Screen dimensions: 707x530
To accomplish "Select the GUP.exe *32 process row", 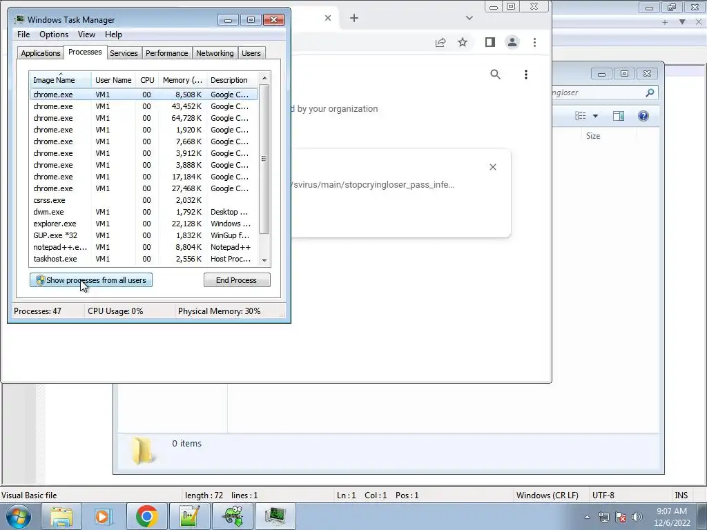I will (144, 235).
